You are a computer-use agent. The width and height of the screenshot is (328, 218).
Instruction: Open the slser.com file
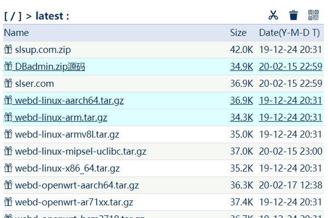click(x=34, y=84)
